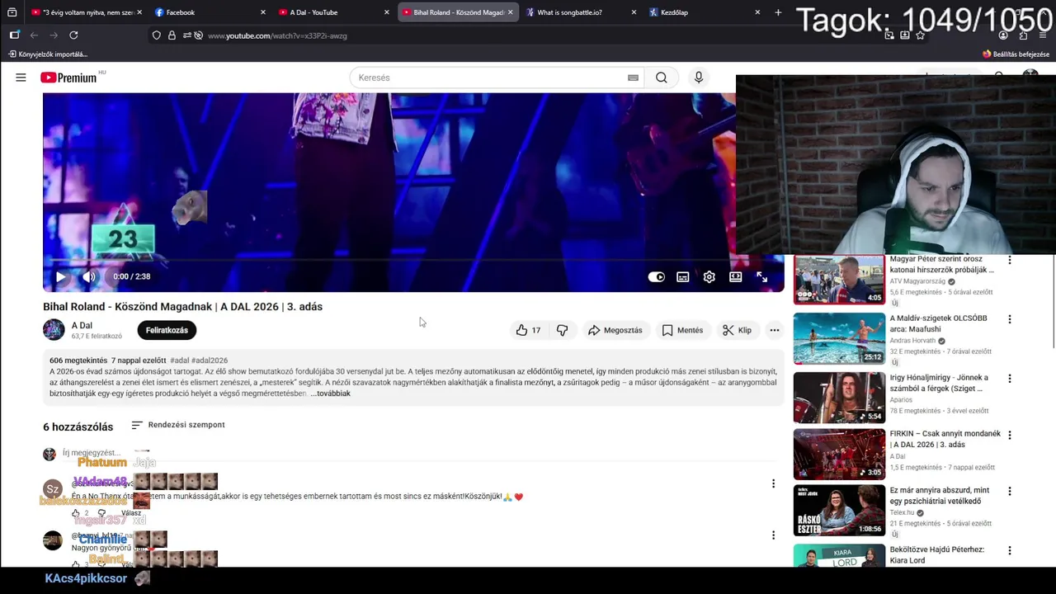Start voice search with the microphone
This screenshot has width=1056, height=594.
pyautogui.click(x=699, y=78)
